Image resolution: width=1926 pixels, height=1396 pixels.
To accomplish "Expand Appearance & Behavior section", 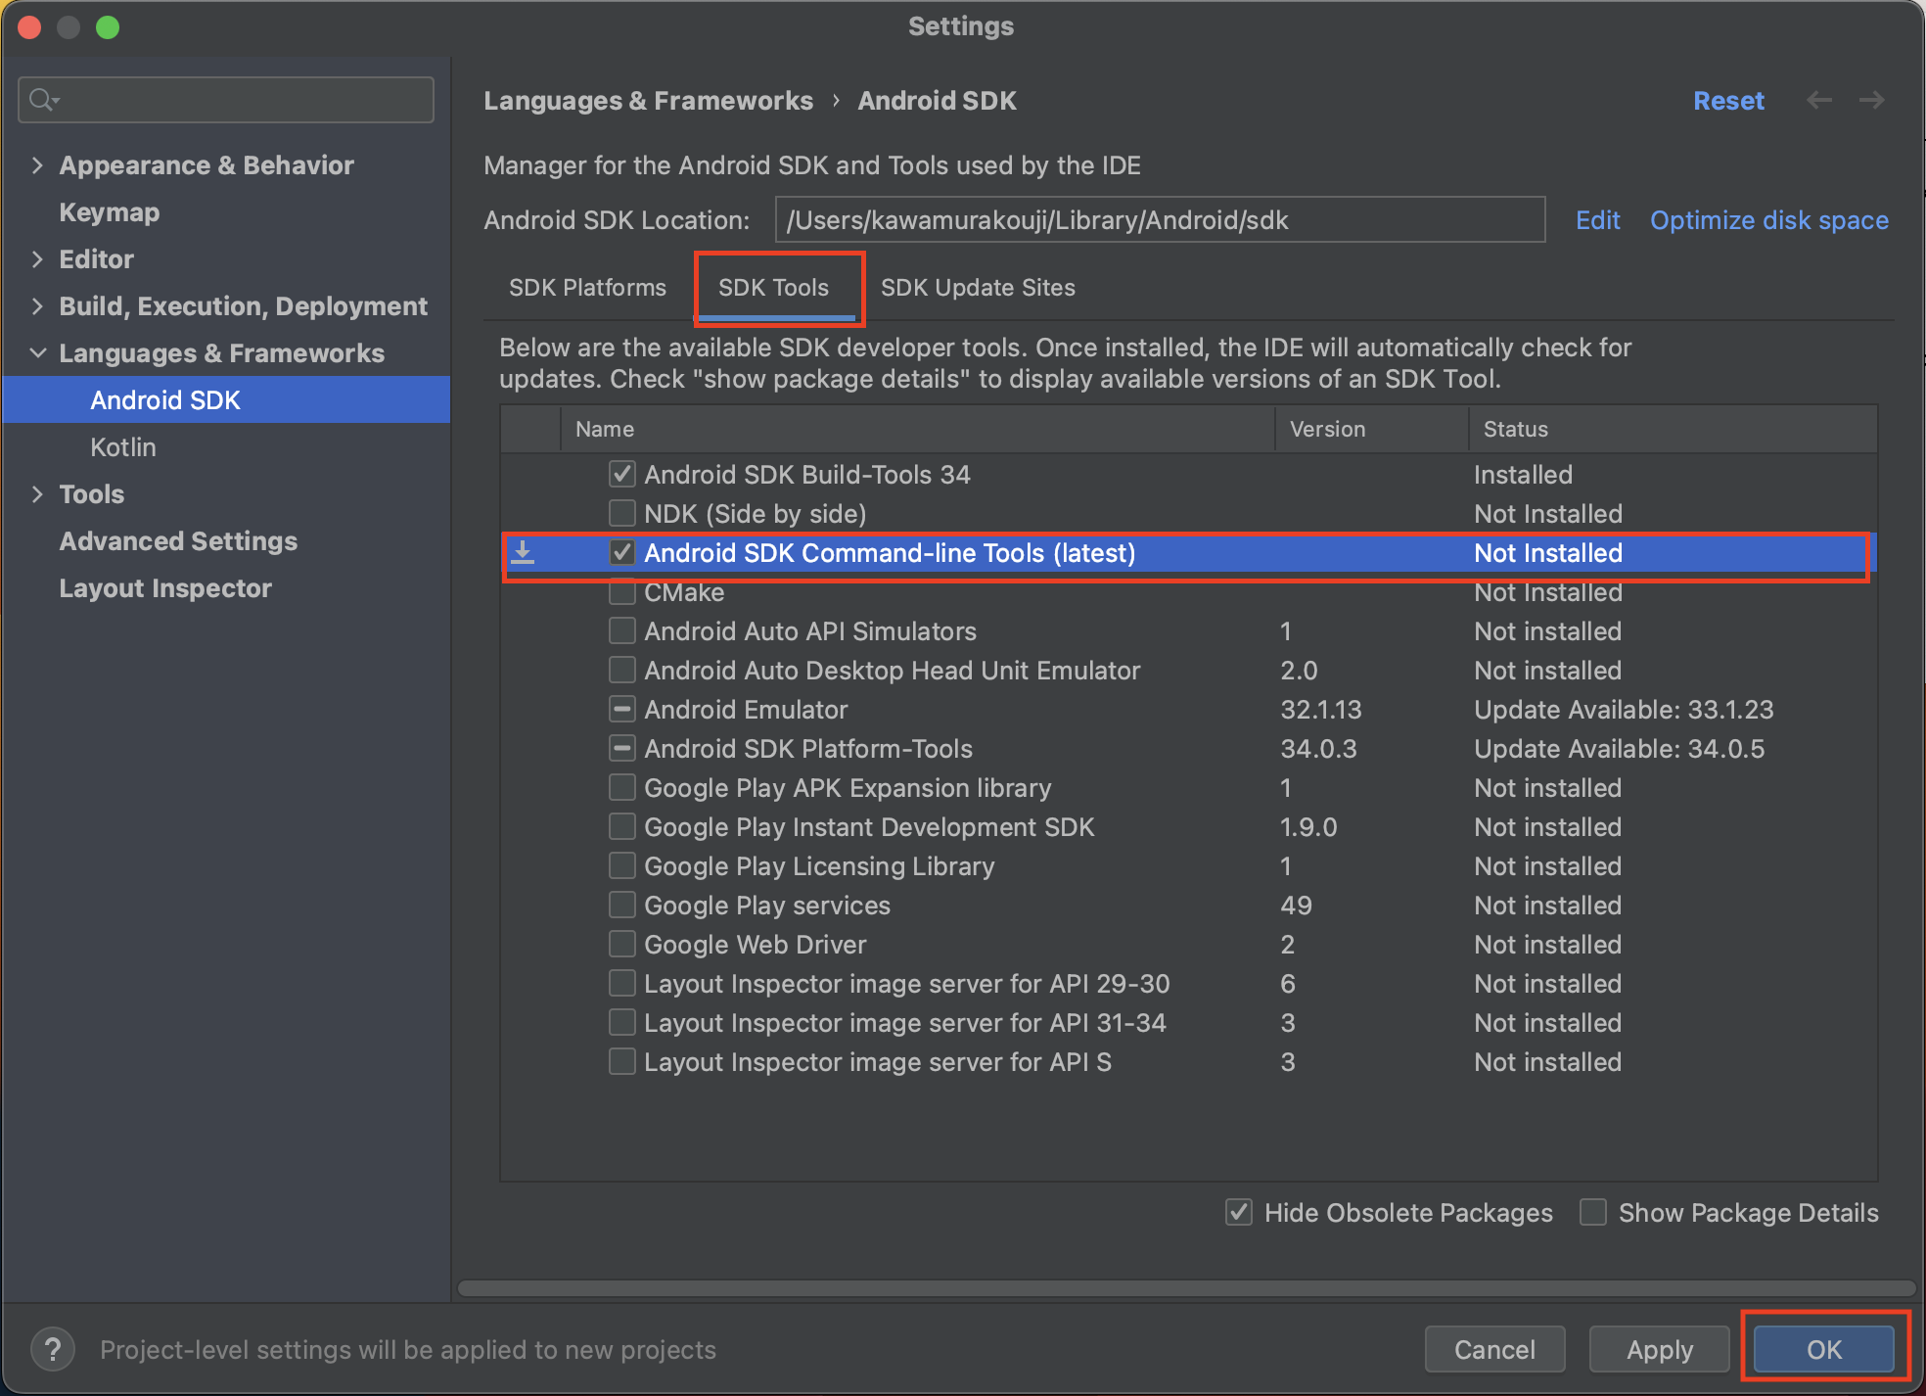I will point(37,165).
